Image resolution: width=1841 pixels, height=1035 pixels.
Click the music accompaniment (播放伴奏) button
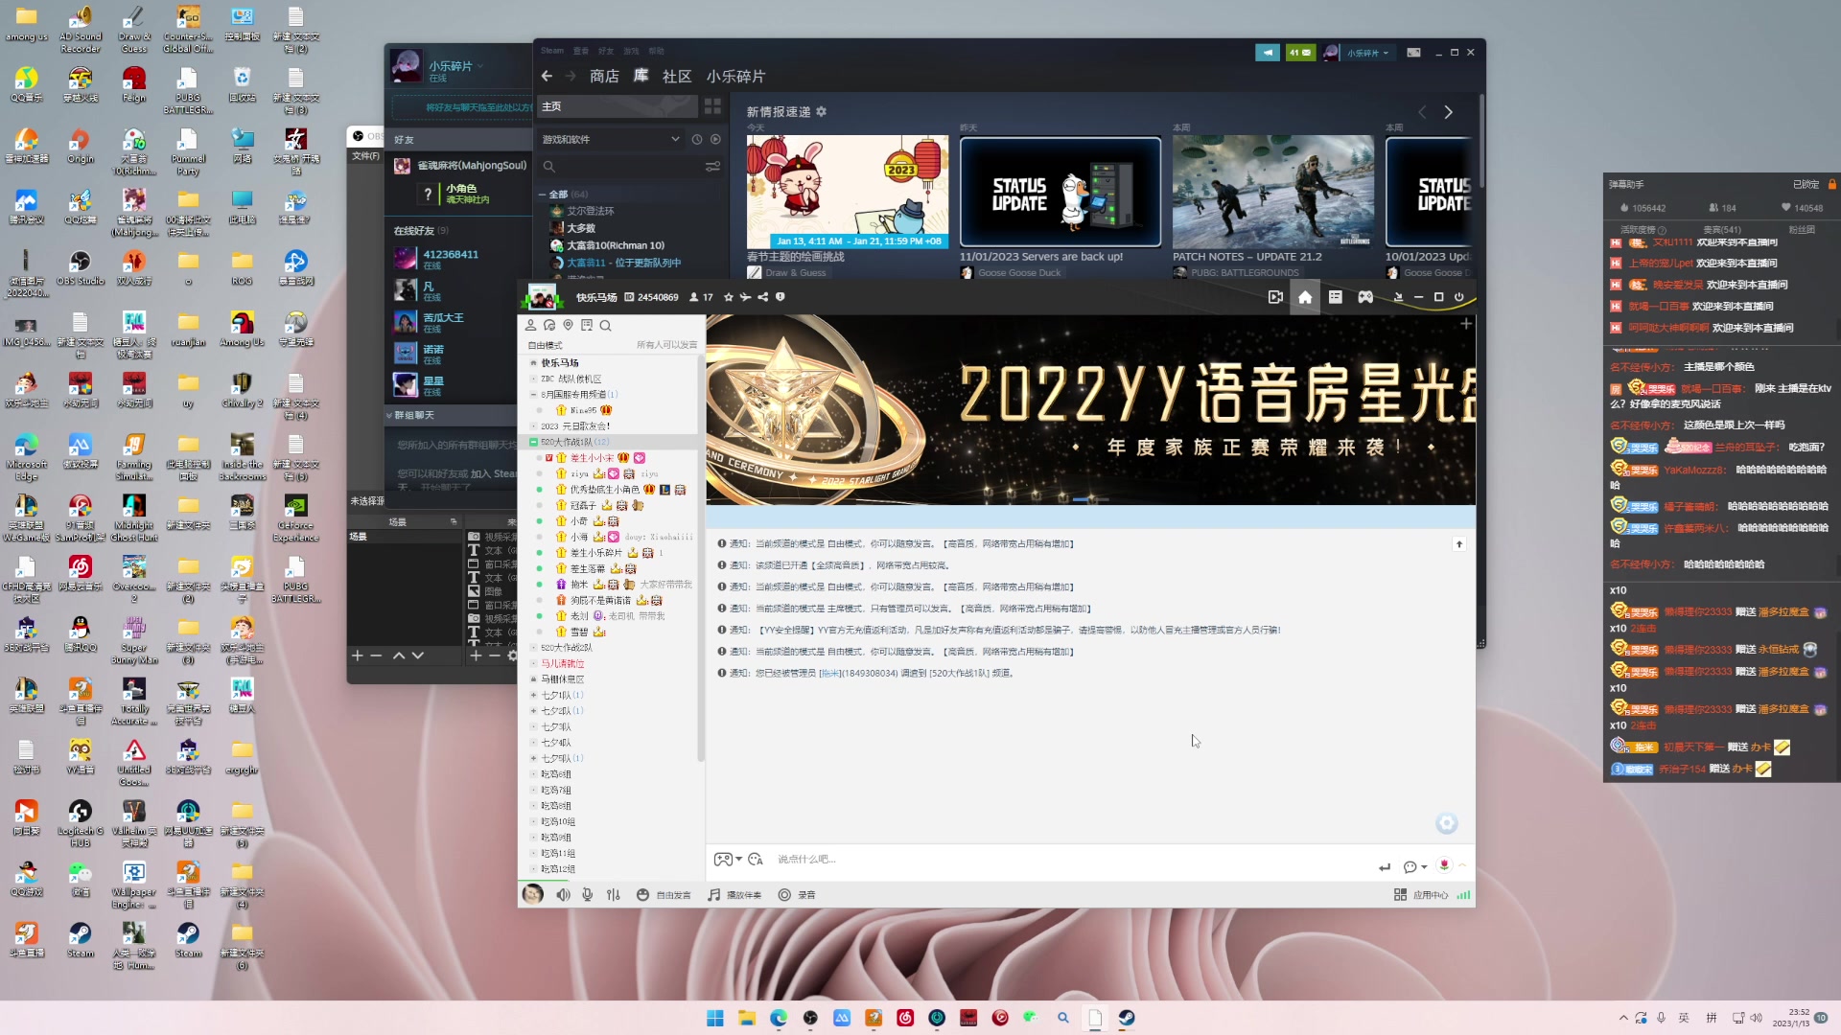pos(734,894)
